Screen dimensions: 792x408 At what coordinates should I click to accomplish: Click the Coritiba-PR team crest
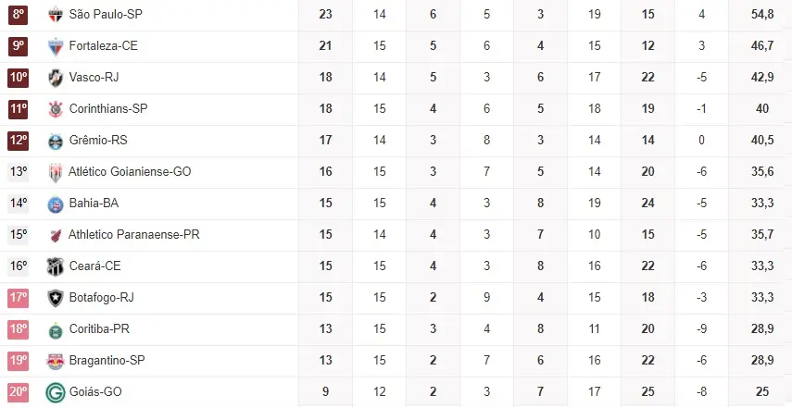[56, 329]
